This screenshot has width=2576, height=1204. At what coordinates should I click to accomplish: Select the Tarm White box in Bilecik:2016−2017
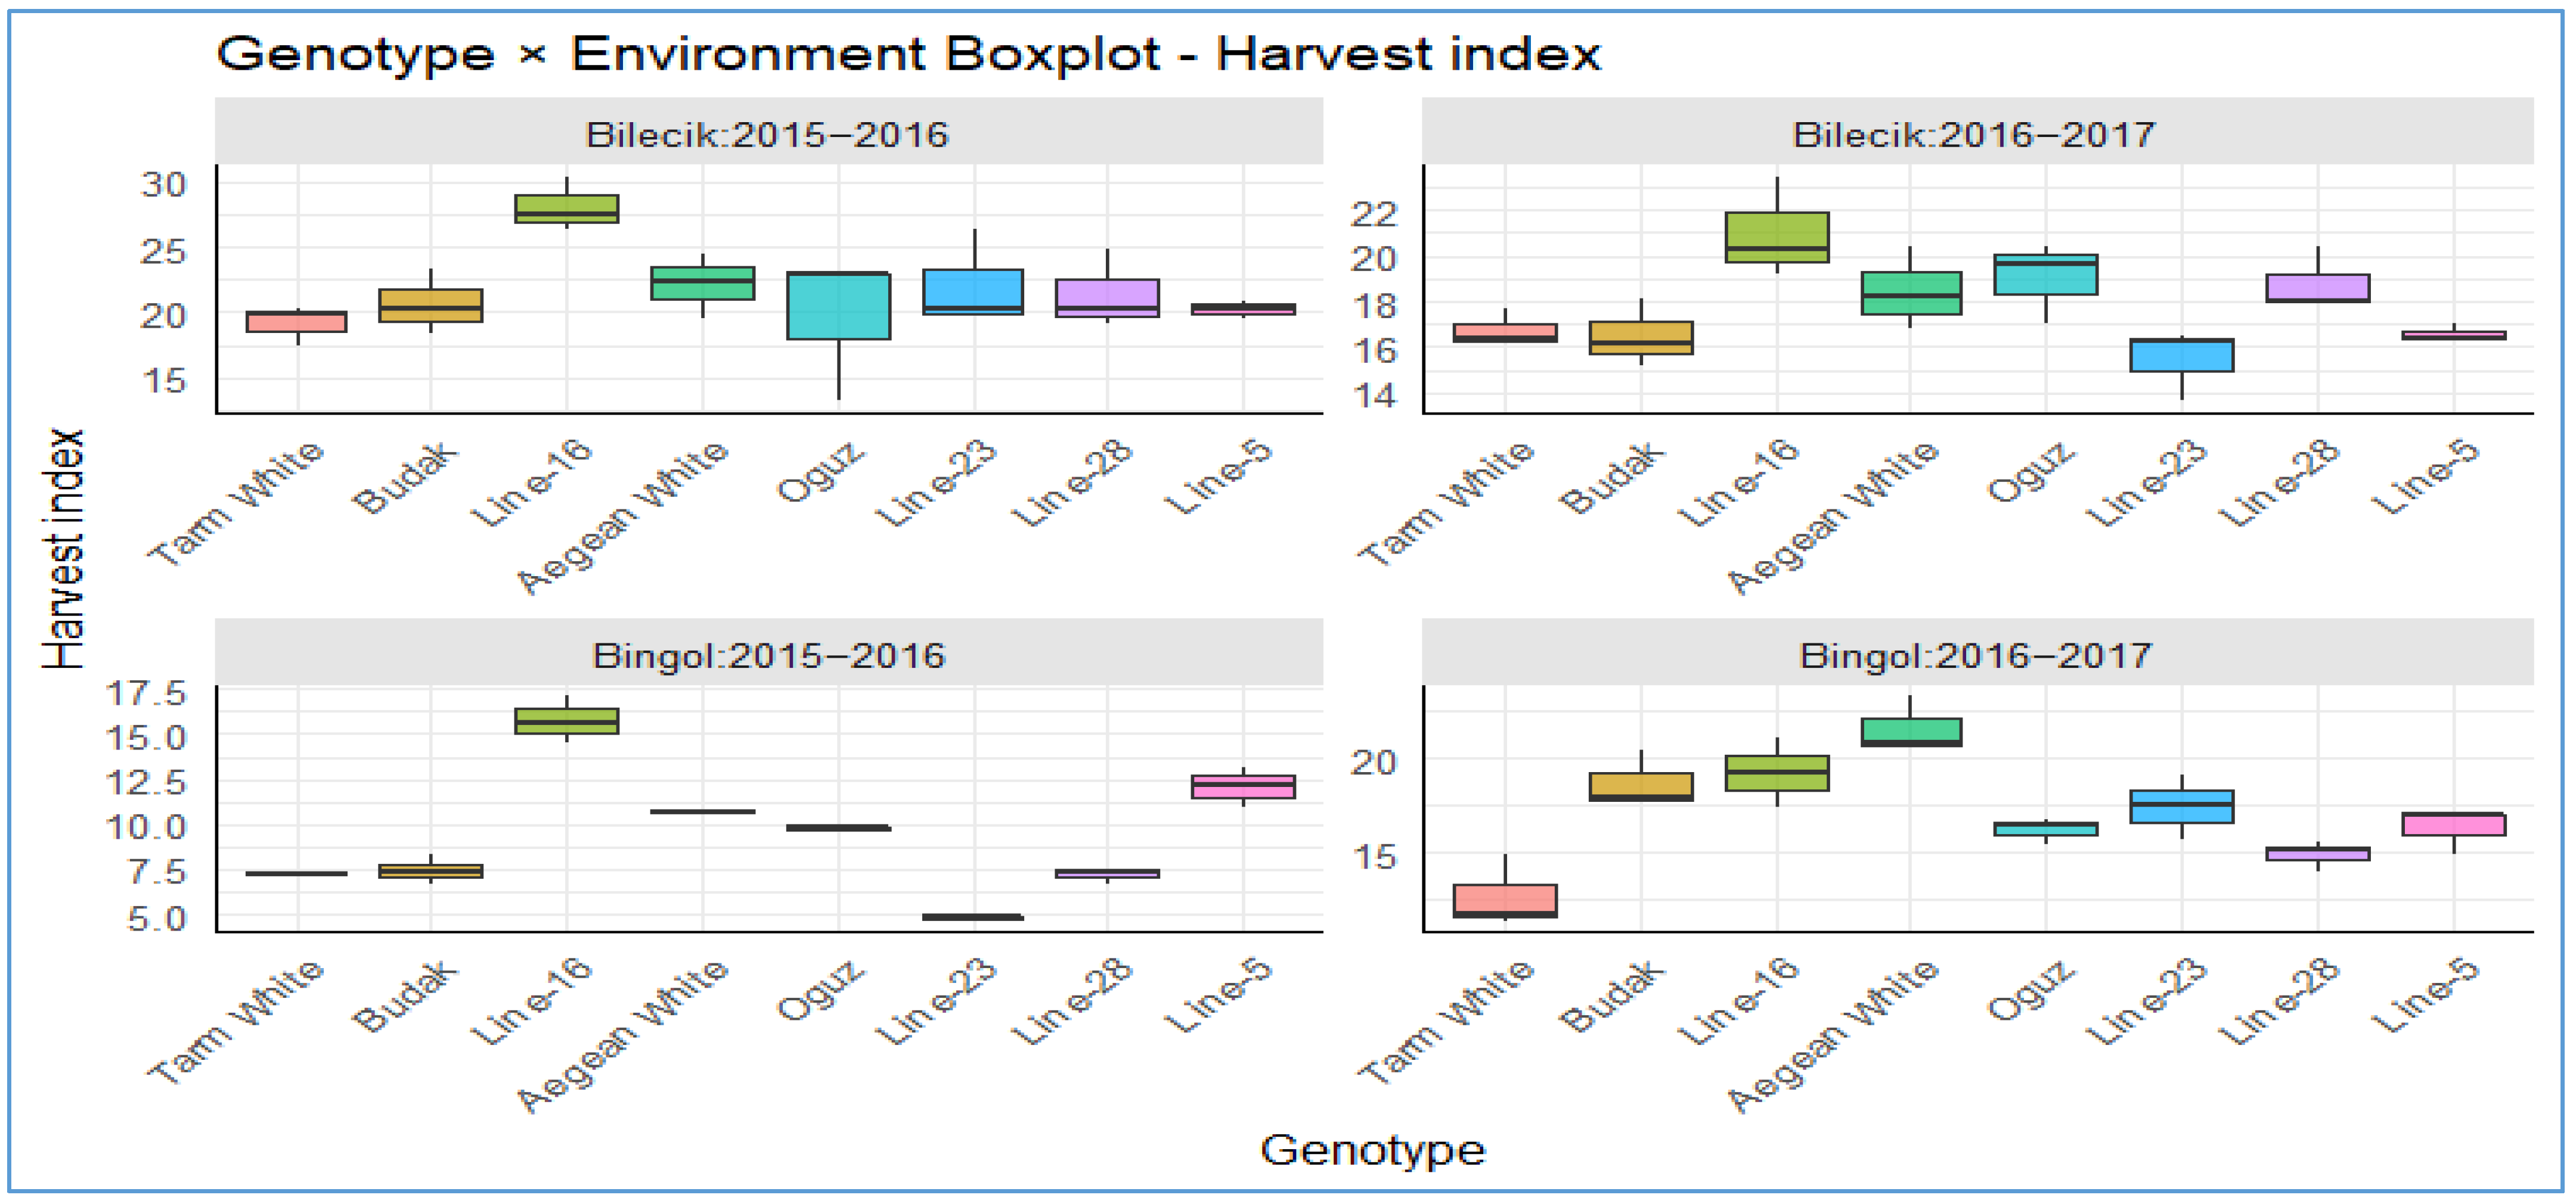point(1505,332)
